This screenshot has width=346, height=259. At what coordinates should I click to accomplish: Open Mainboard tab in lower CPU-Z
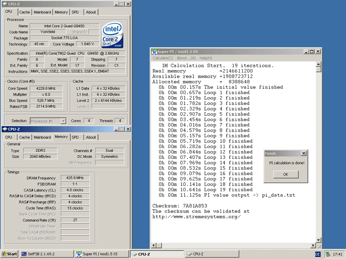click(x=42, y=137)
